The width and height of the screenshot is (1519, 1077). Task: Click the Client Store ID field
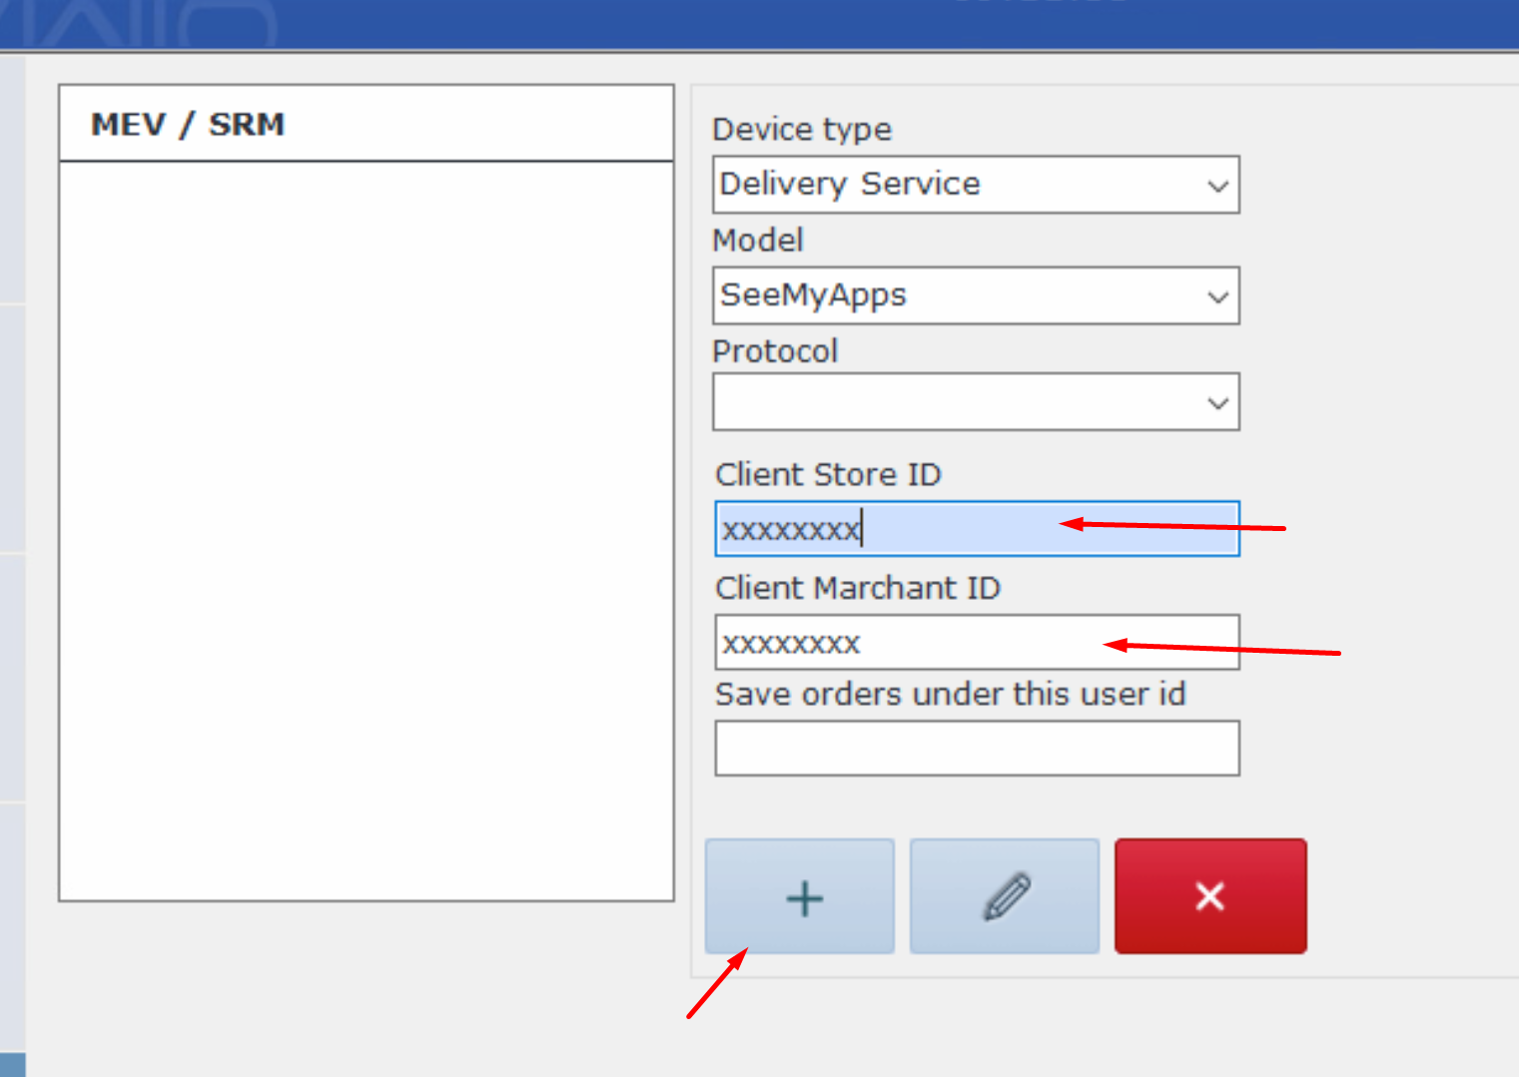pyautogui.click(x=977, y=529)
